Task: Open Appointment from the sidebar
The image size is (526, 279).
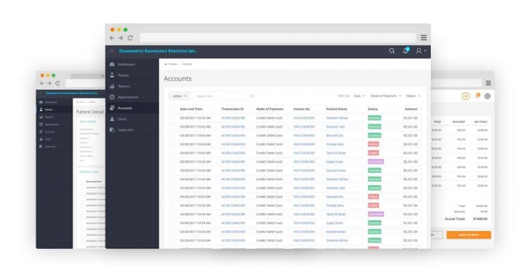Action: point(128,97)
